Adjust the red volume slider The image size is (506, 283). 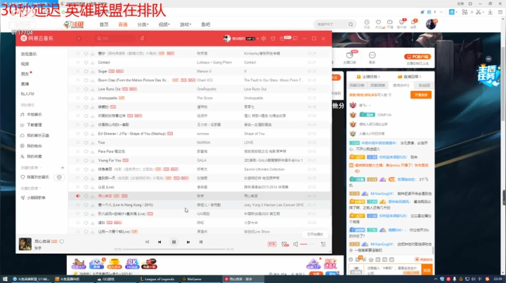(307, 244)
